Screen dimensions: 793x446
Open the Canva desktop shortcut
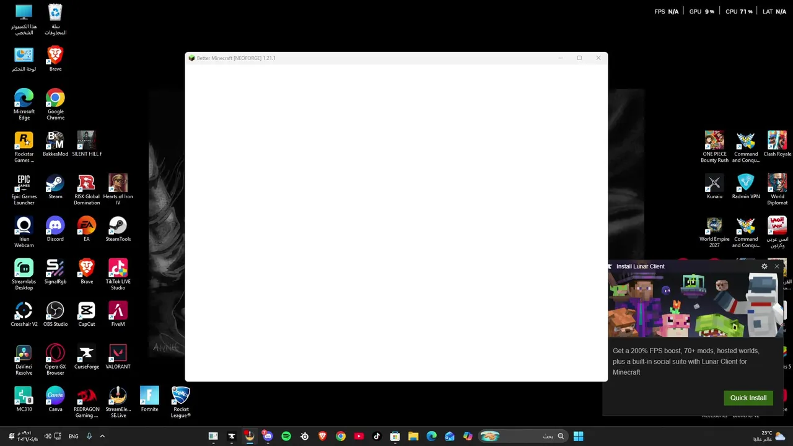55,399
